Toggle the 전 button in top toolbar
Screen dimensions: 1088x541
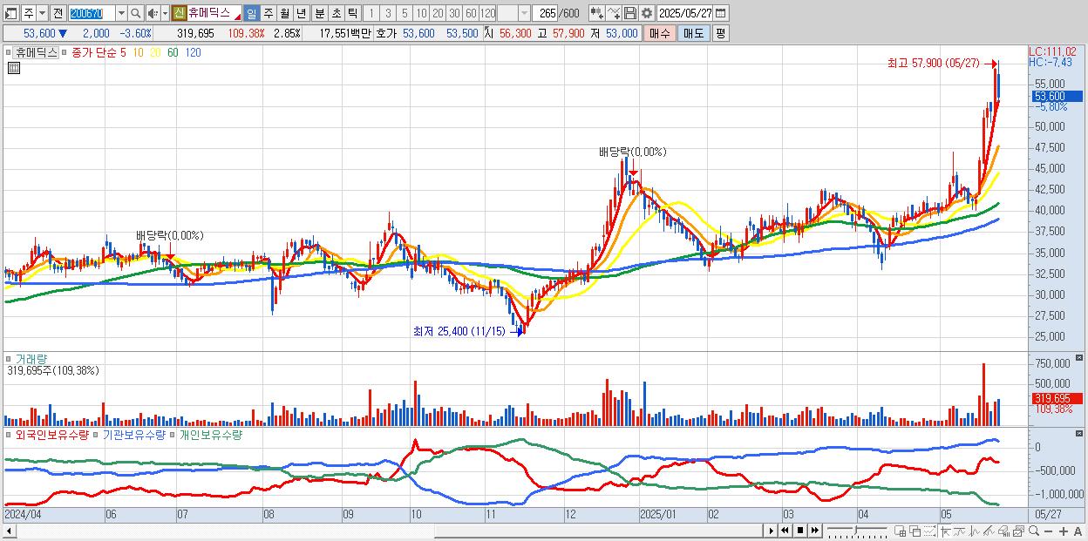tap(58, 13)
